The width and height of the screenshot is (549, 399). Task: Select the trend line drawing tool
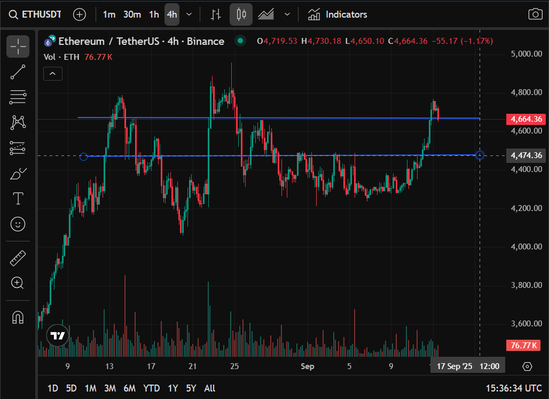(18, 72)
